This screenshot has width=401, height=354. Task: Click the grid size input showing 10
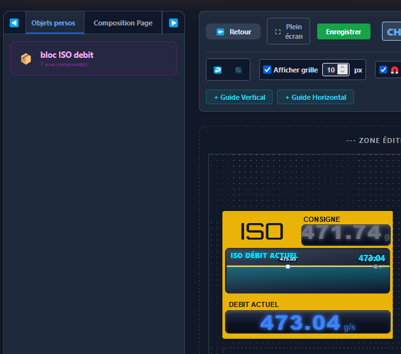pos(336,69)
